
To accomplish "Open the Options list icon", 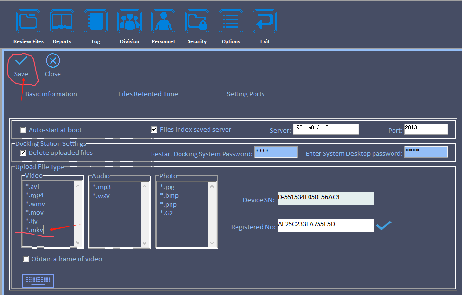I will [231, 22].
